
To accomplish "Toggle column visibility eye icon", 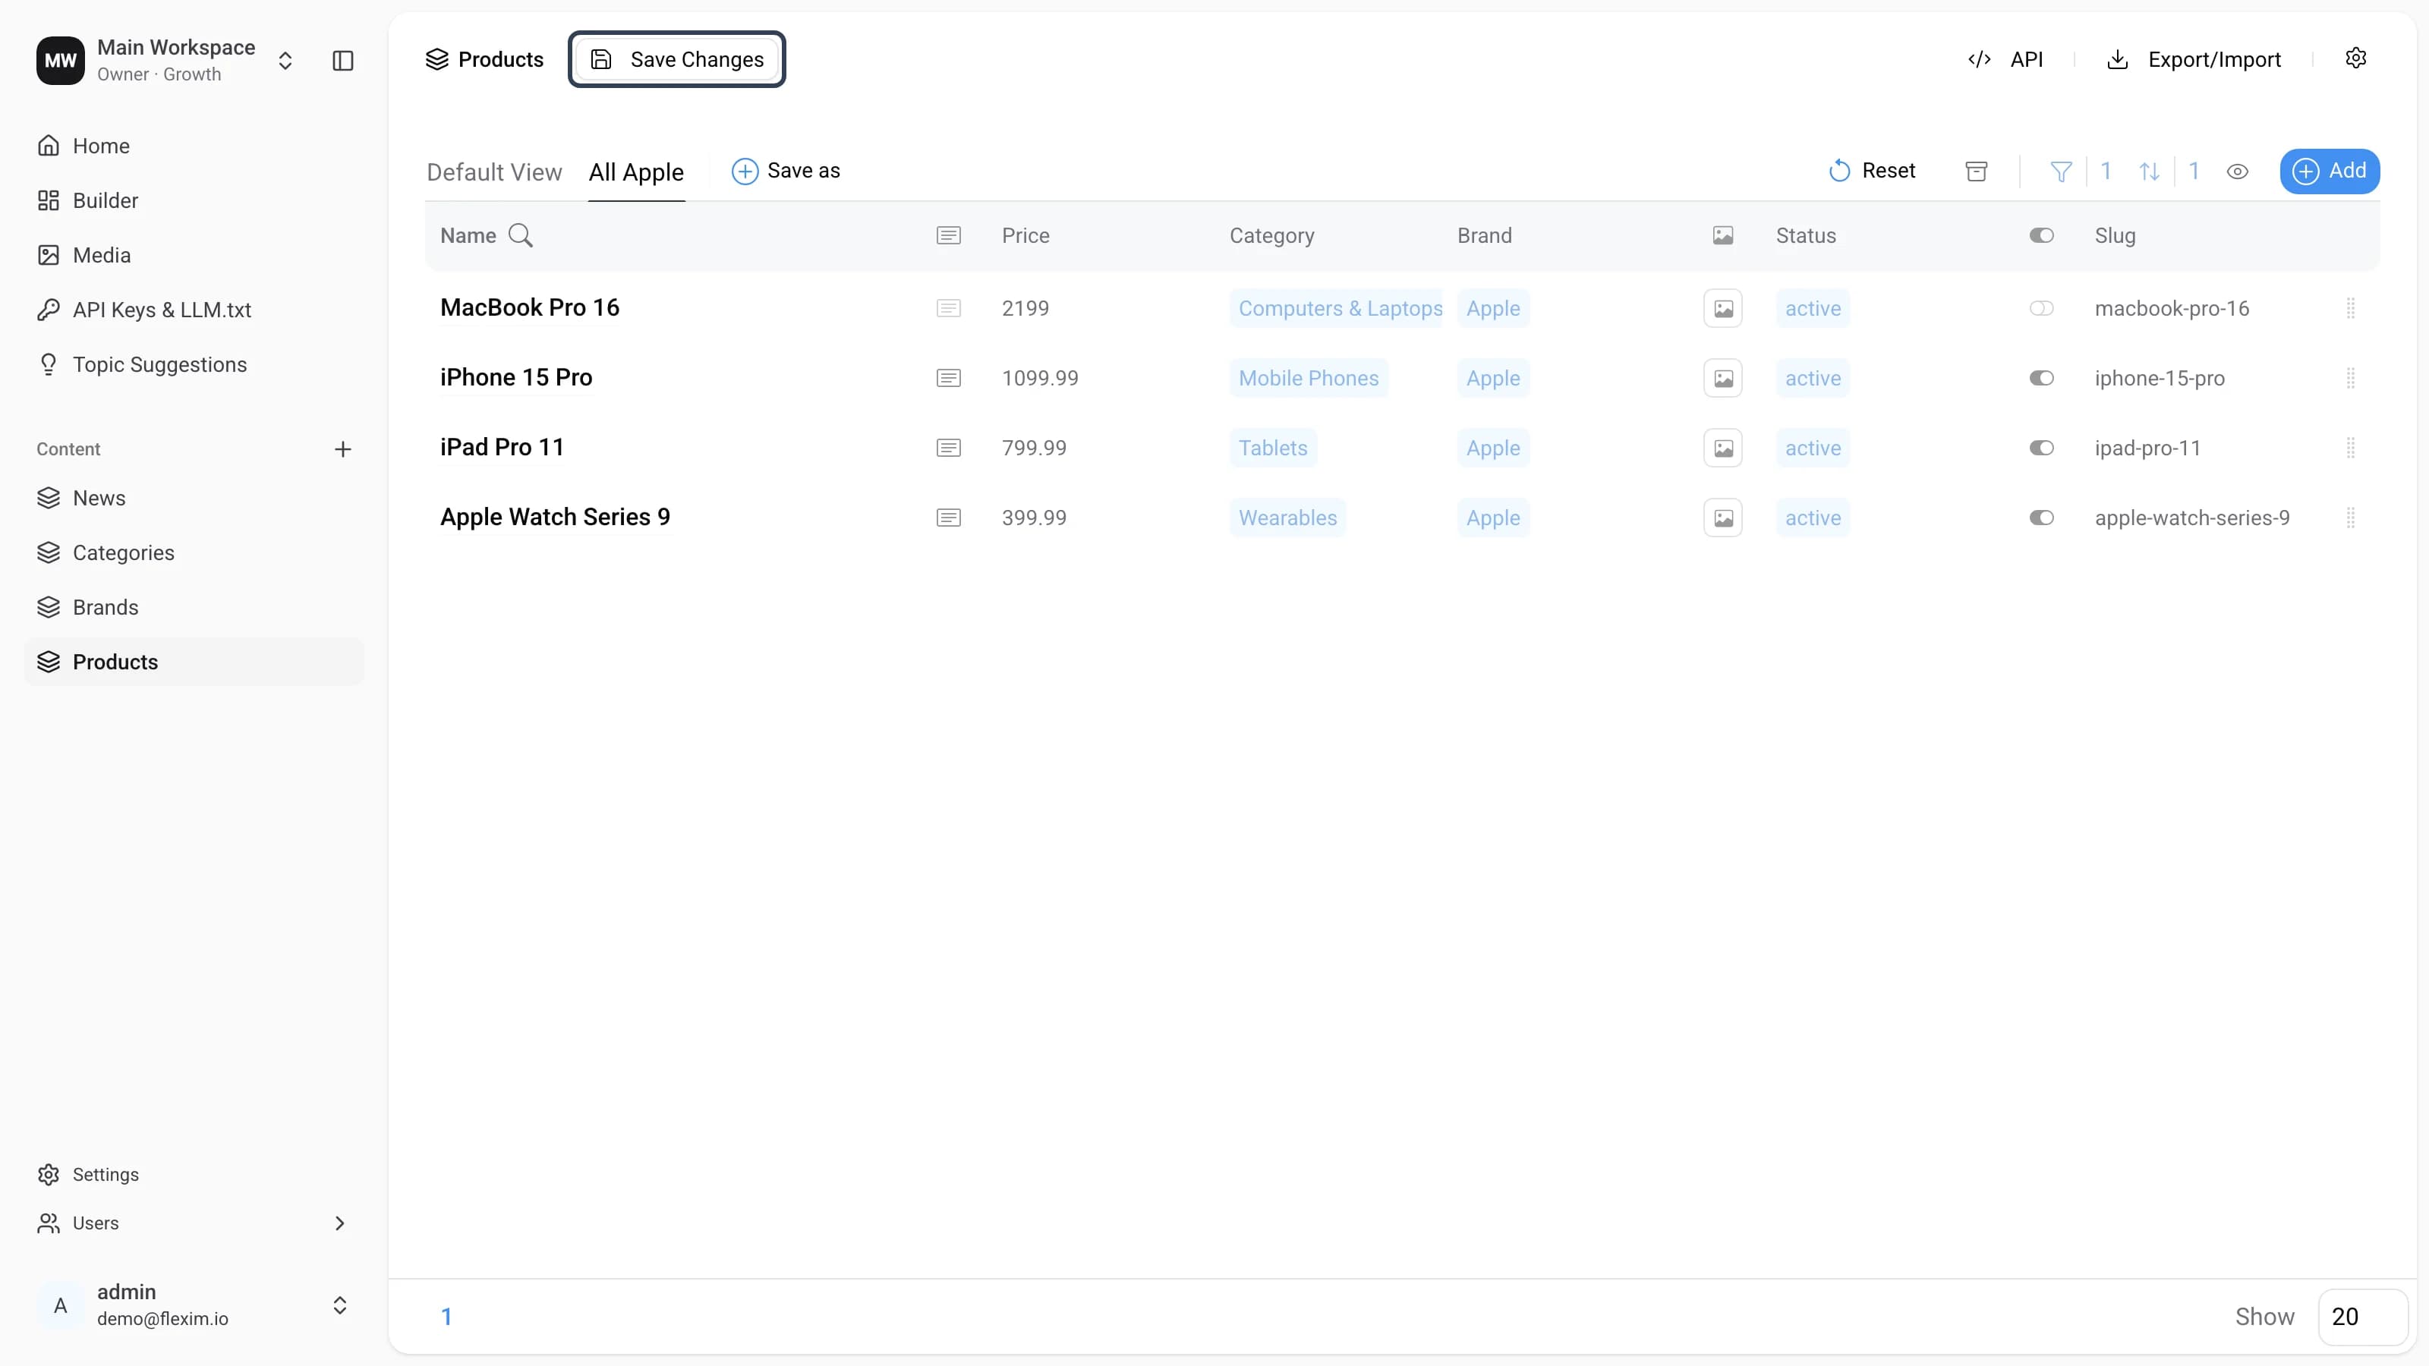I will pos(2238,172).
